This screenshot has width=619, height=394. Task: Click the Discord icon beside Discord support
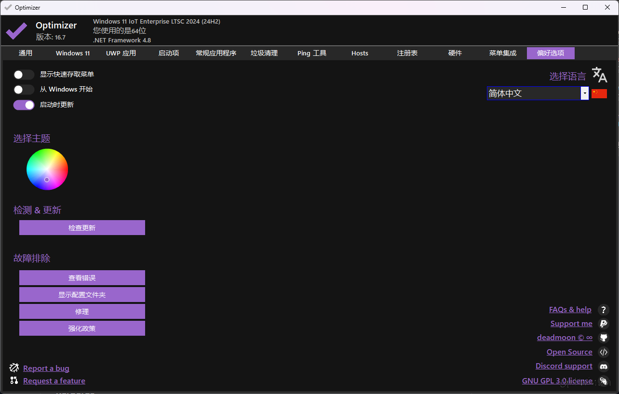604,366
